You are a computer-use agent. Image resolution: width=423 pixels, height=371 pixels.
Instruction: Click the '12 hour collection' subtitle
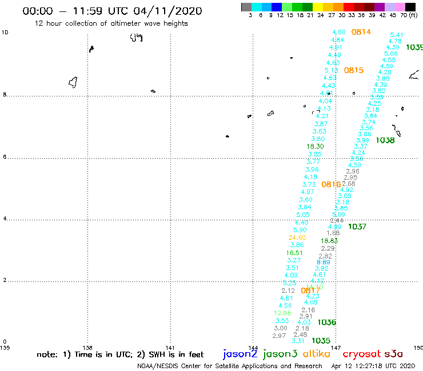[111, 23]
